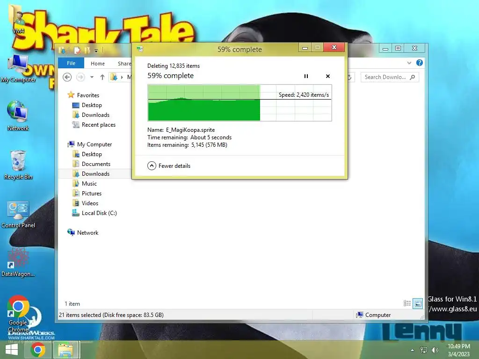Cancel the delete operation with the X
479x359 pixels.
pyautogui.click(x=328, y=76)
